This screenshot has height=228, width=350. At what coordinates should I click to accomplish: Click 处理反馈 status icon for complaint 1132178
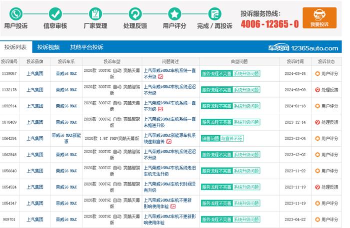coord(317,90)
